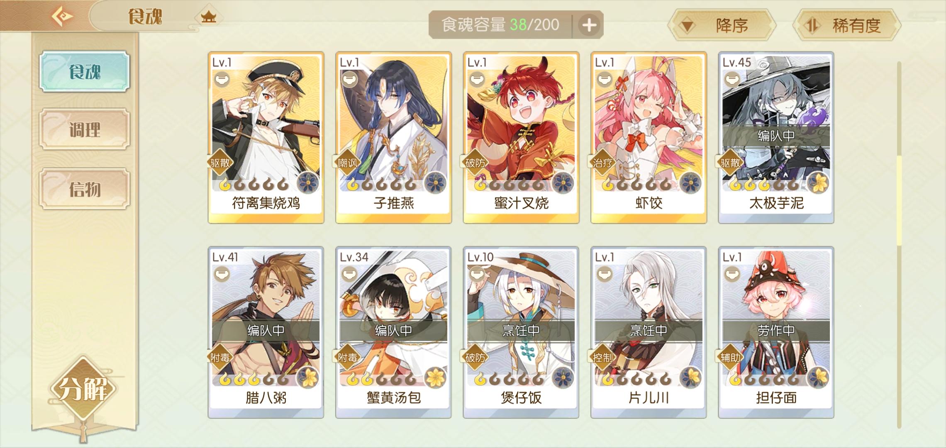The image size is (946, 448).
Task: Tap the back arrow icon
Action: (62, 17)
